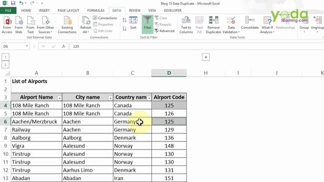Expand grouped columns with plus button
The height and width of the screenshot is (182, 324).
pyautogui.click(x=206, y=57)
